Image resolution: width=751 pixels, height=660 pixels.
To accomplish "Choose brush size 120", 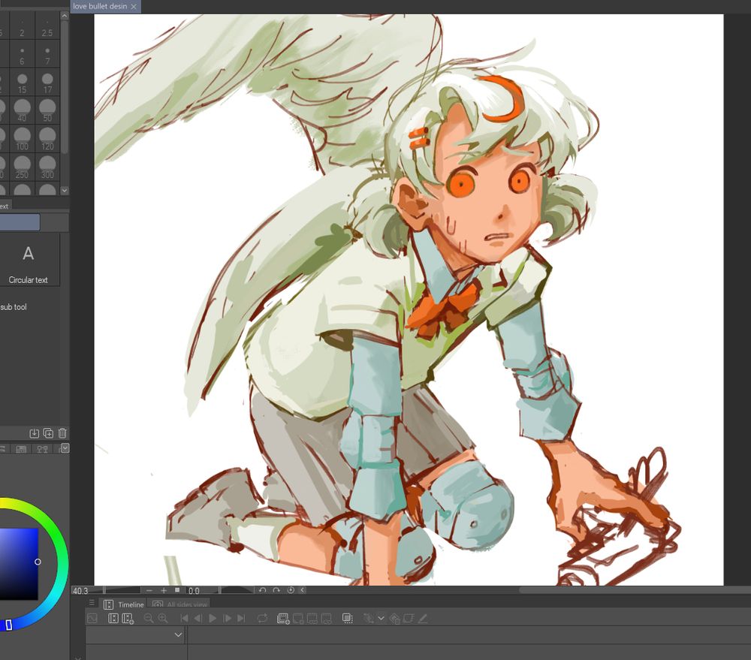I will pyautogui.click(x=47, y=138).
